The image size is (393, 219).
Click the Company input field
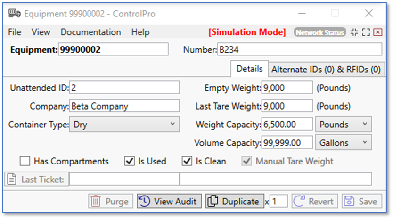(124, 106)
